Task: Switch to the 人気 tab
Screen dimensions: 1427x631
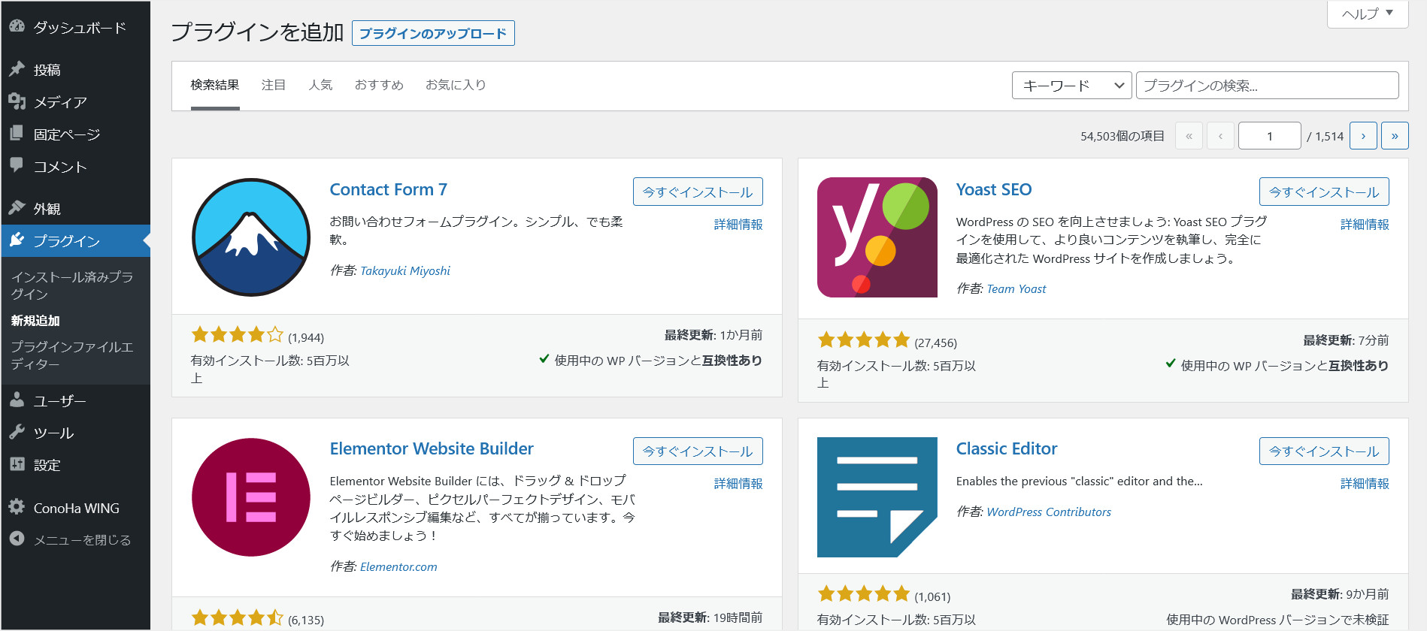Action: click(320, 85)
